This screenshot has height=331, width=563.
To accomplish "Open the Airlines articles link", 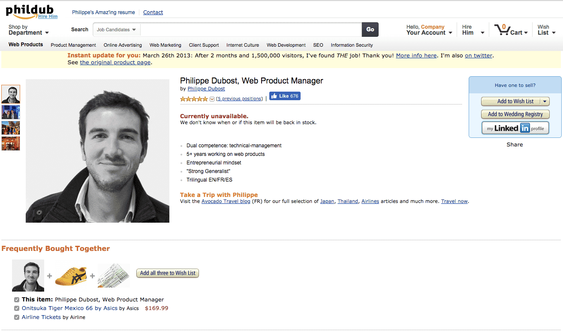I will 370,201.
